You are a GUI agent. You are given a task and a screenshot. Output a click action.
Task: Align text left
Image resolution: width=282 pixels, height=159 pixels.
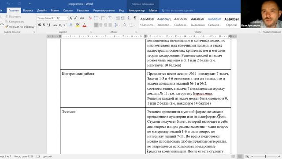pyautogui.click(x=96, y=25)
